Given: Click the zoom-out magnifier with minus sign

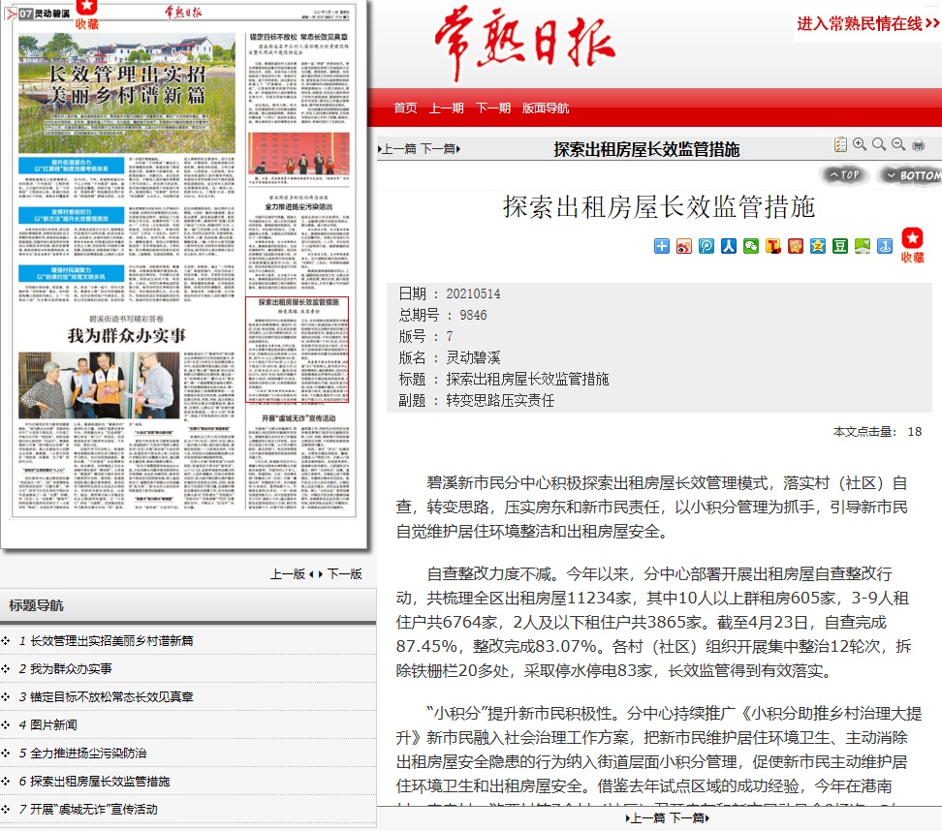Looking at the screenshot, I should [898, 144].
